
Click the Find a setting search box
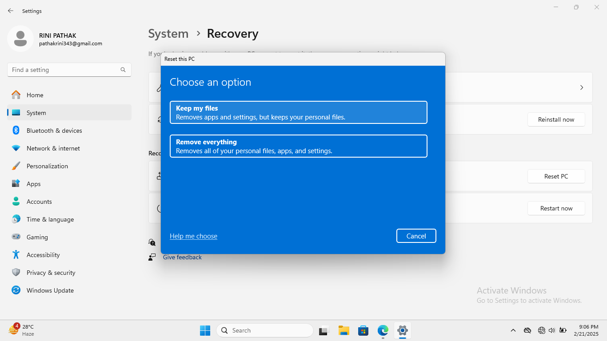64,70
